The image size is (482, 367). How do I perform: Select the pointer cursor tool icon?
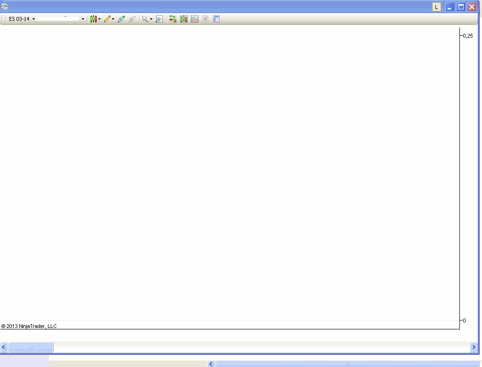145,19
